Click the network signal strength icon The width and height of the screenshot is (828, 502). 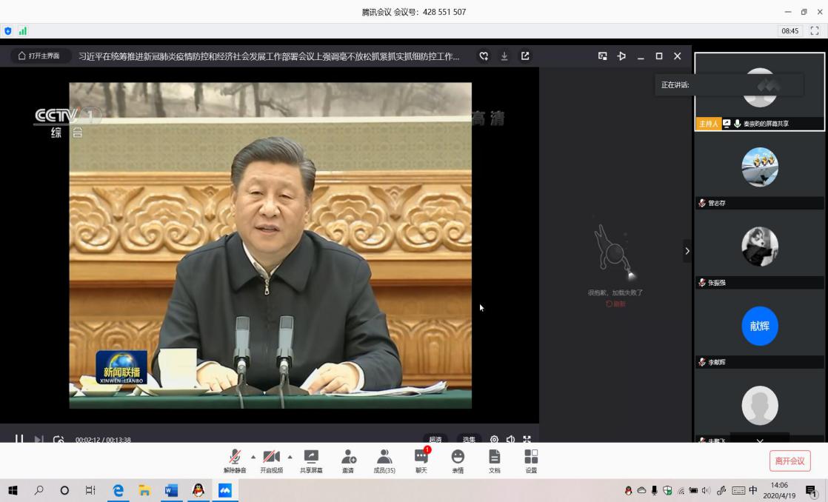click(23, 31)
